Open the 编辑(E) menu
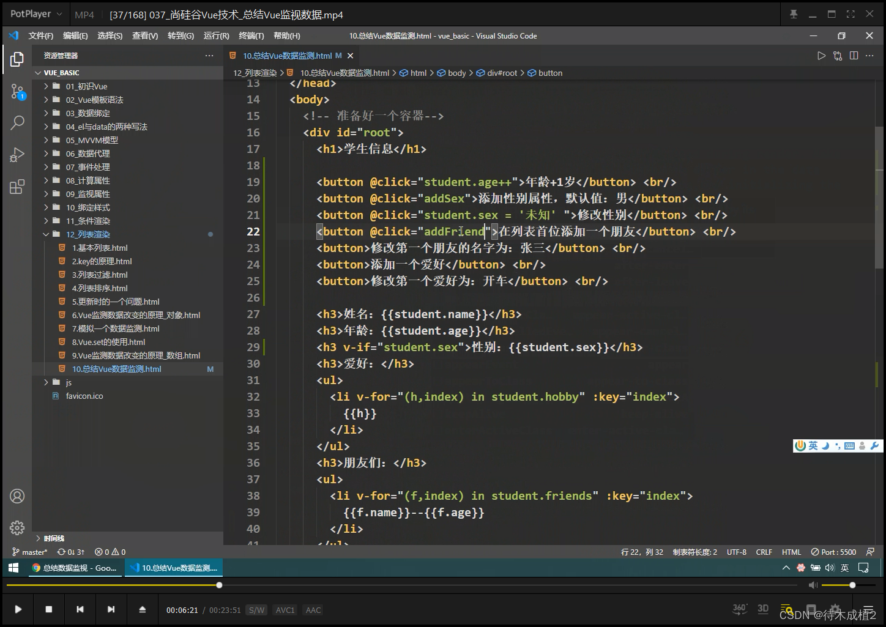This screenshot has width=886, height=627. [x=75, y=36]
